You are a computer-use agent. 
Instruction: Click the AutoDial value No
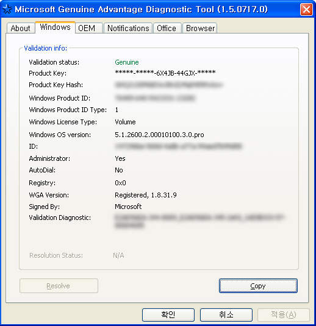click(x=119, y=170)
